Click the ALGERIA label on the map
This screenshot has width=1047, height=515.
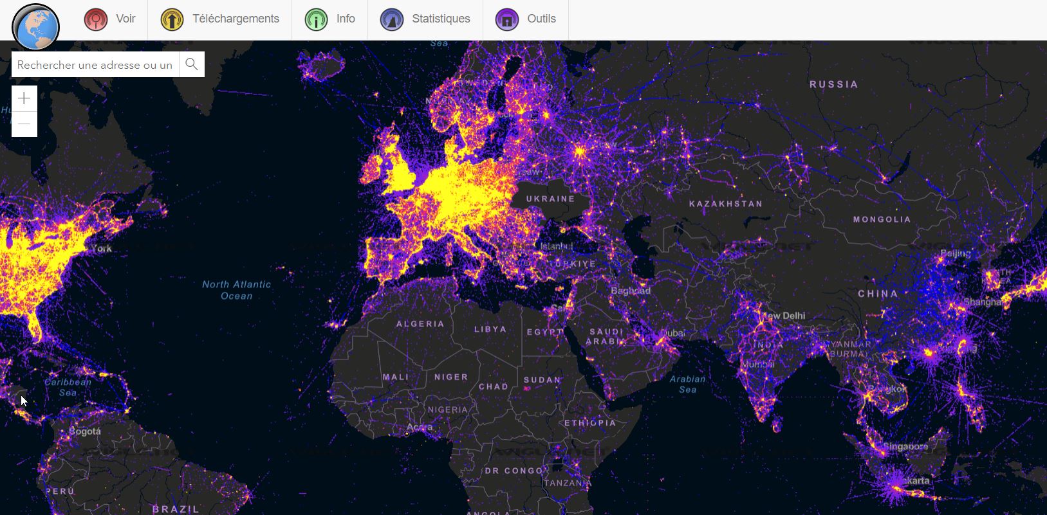(420, 324)
